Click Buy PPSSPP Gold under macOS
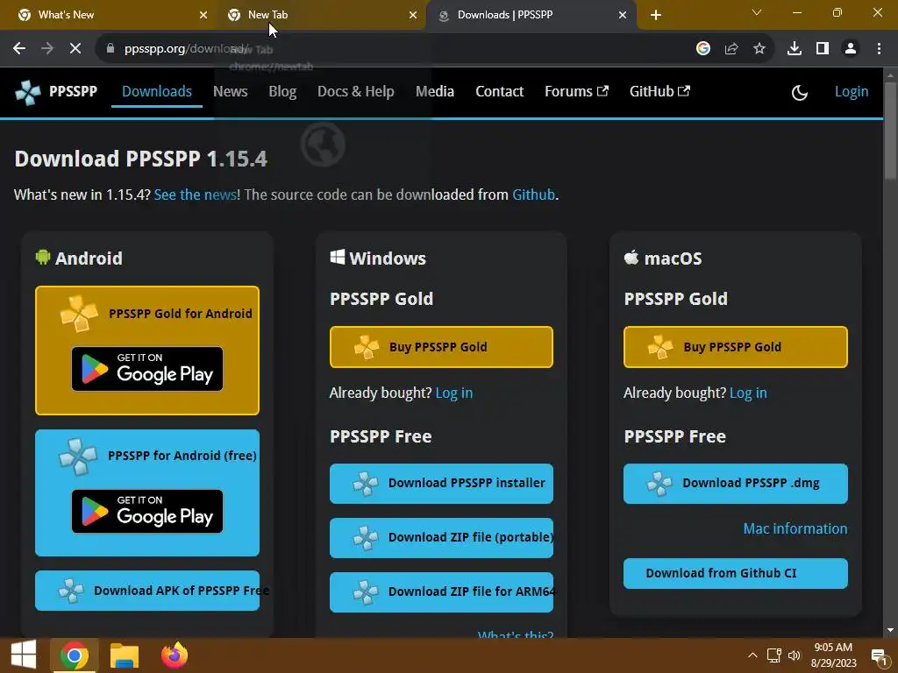The width and height of the screenshot is (898, 673). (736, 347)
